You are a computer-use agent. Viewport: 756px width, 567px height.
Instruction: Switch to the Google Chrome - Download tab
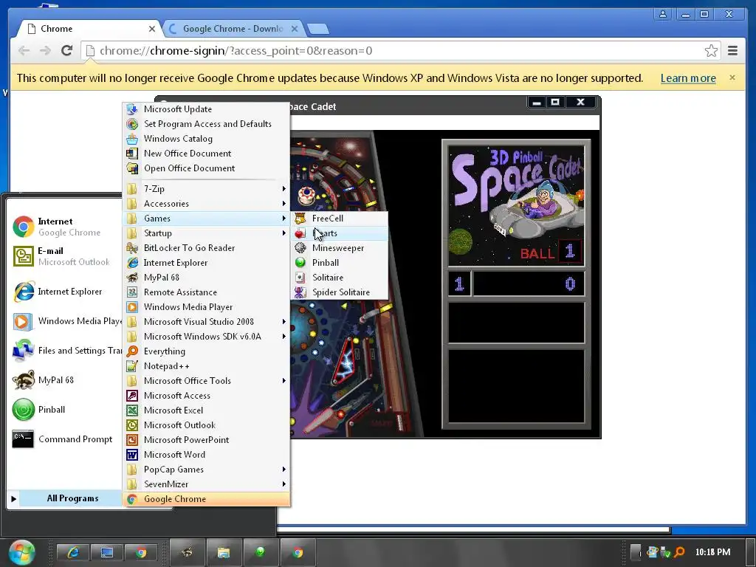point(233,29)
